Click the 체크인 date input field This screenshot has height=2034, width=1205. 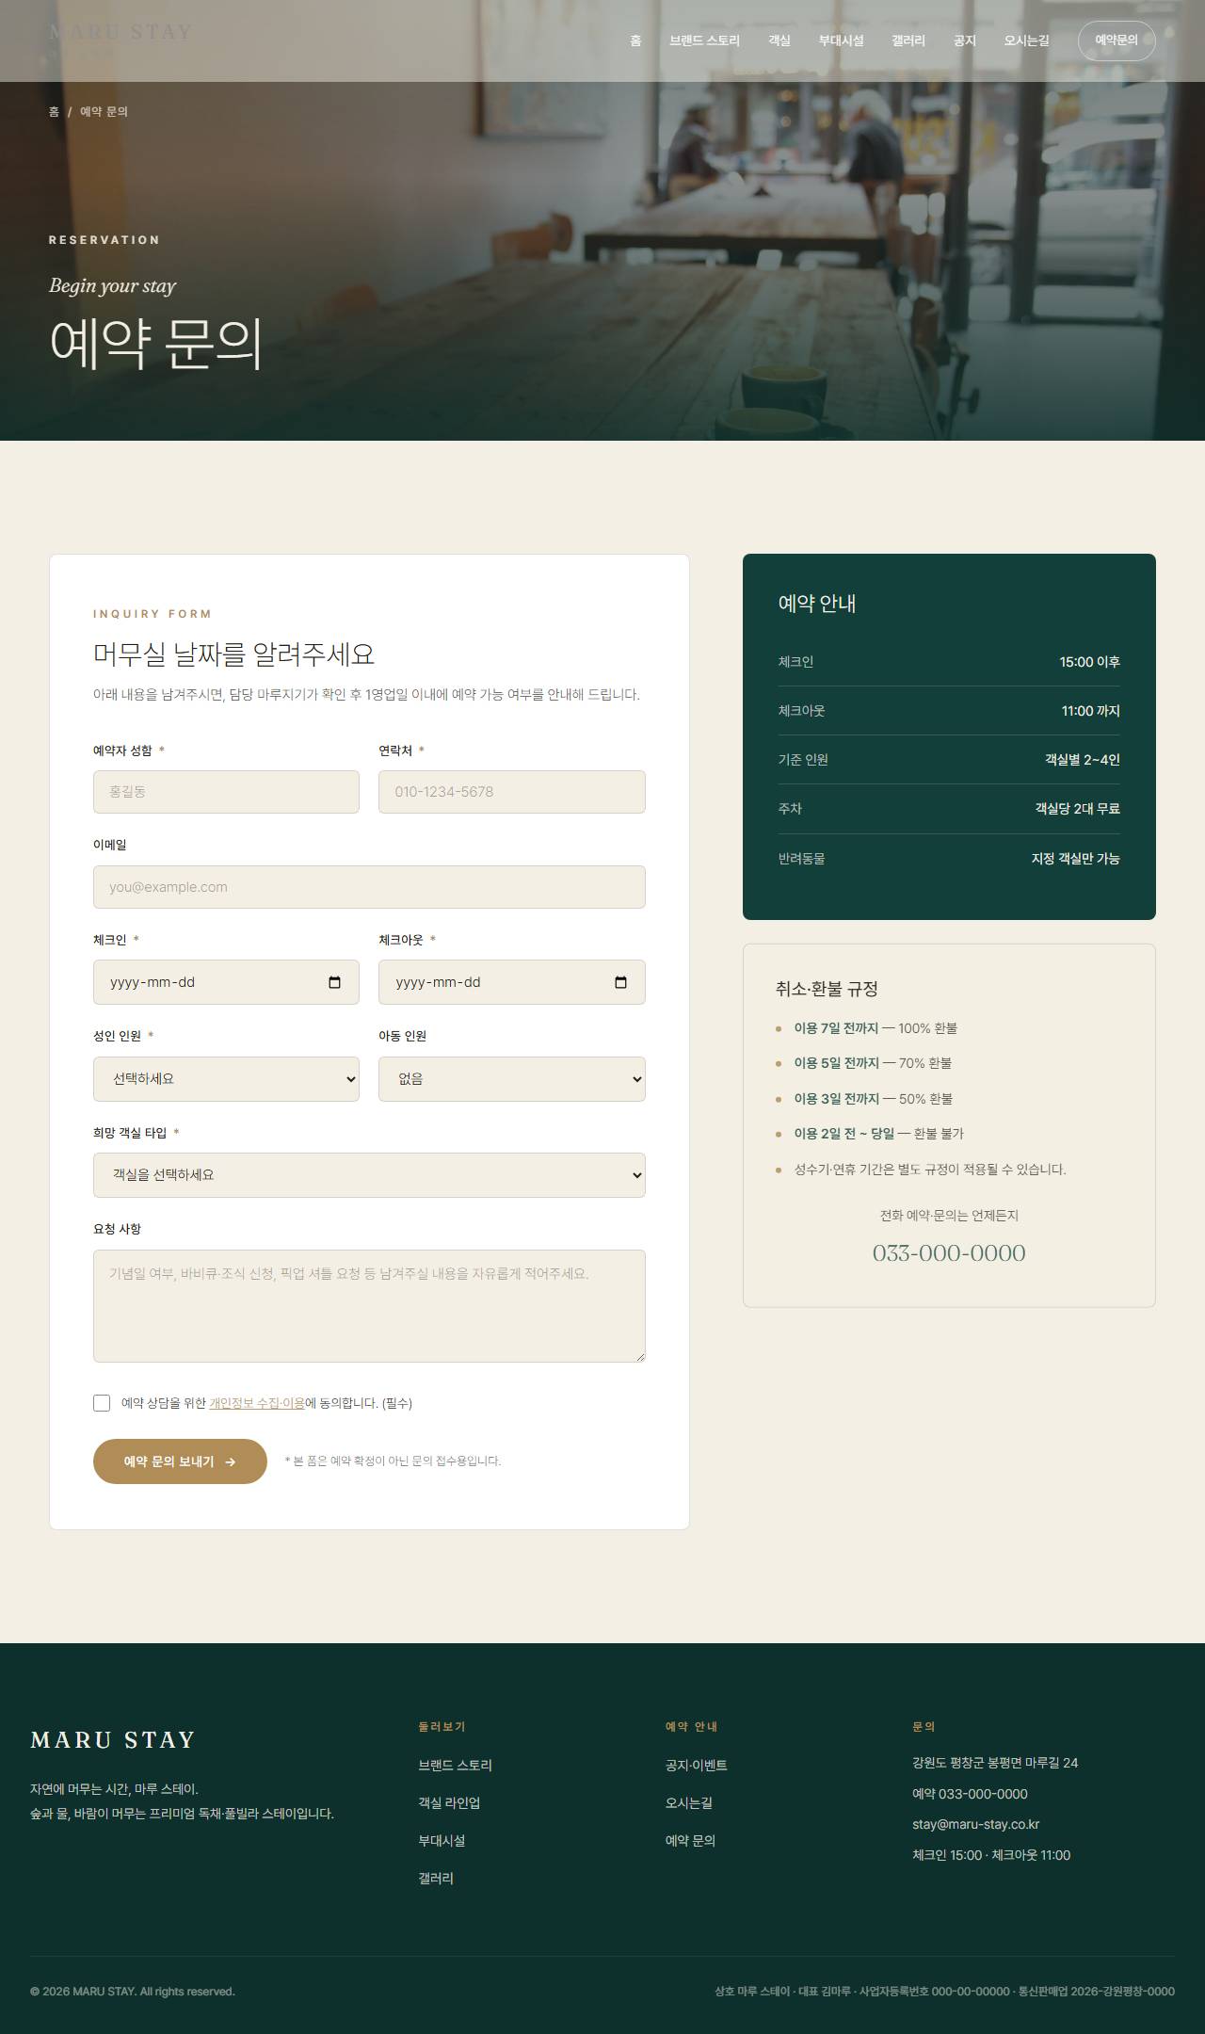point(226,982)
